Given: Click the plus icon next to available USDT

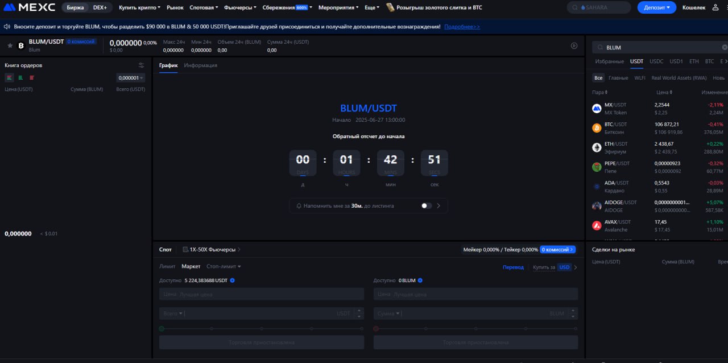Looking at the screenshot, I should (x=232, y=280).
